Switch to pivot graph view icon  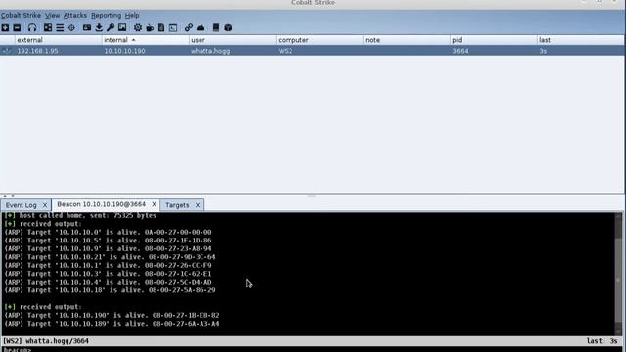tap(48, 28)
